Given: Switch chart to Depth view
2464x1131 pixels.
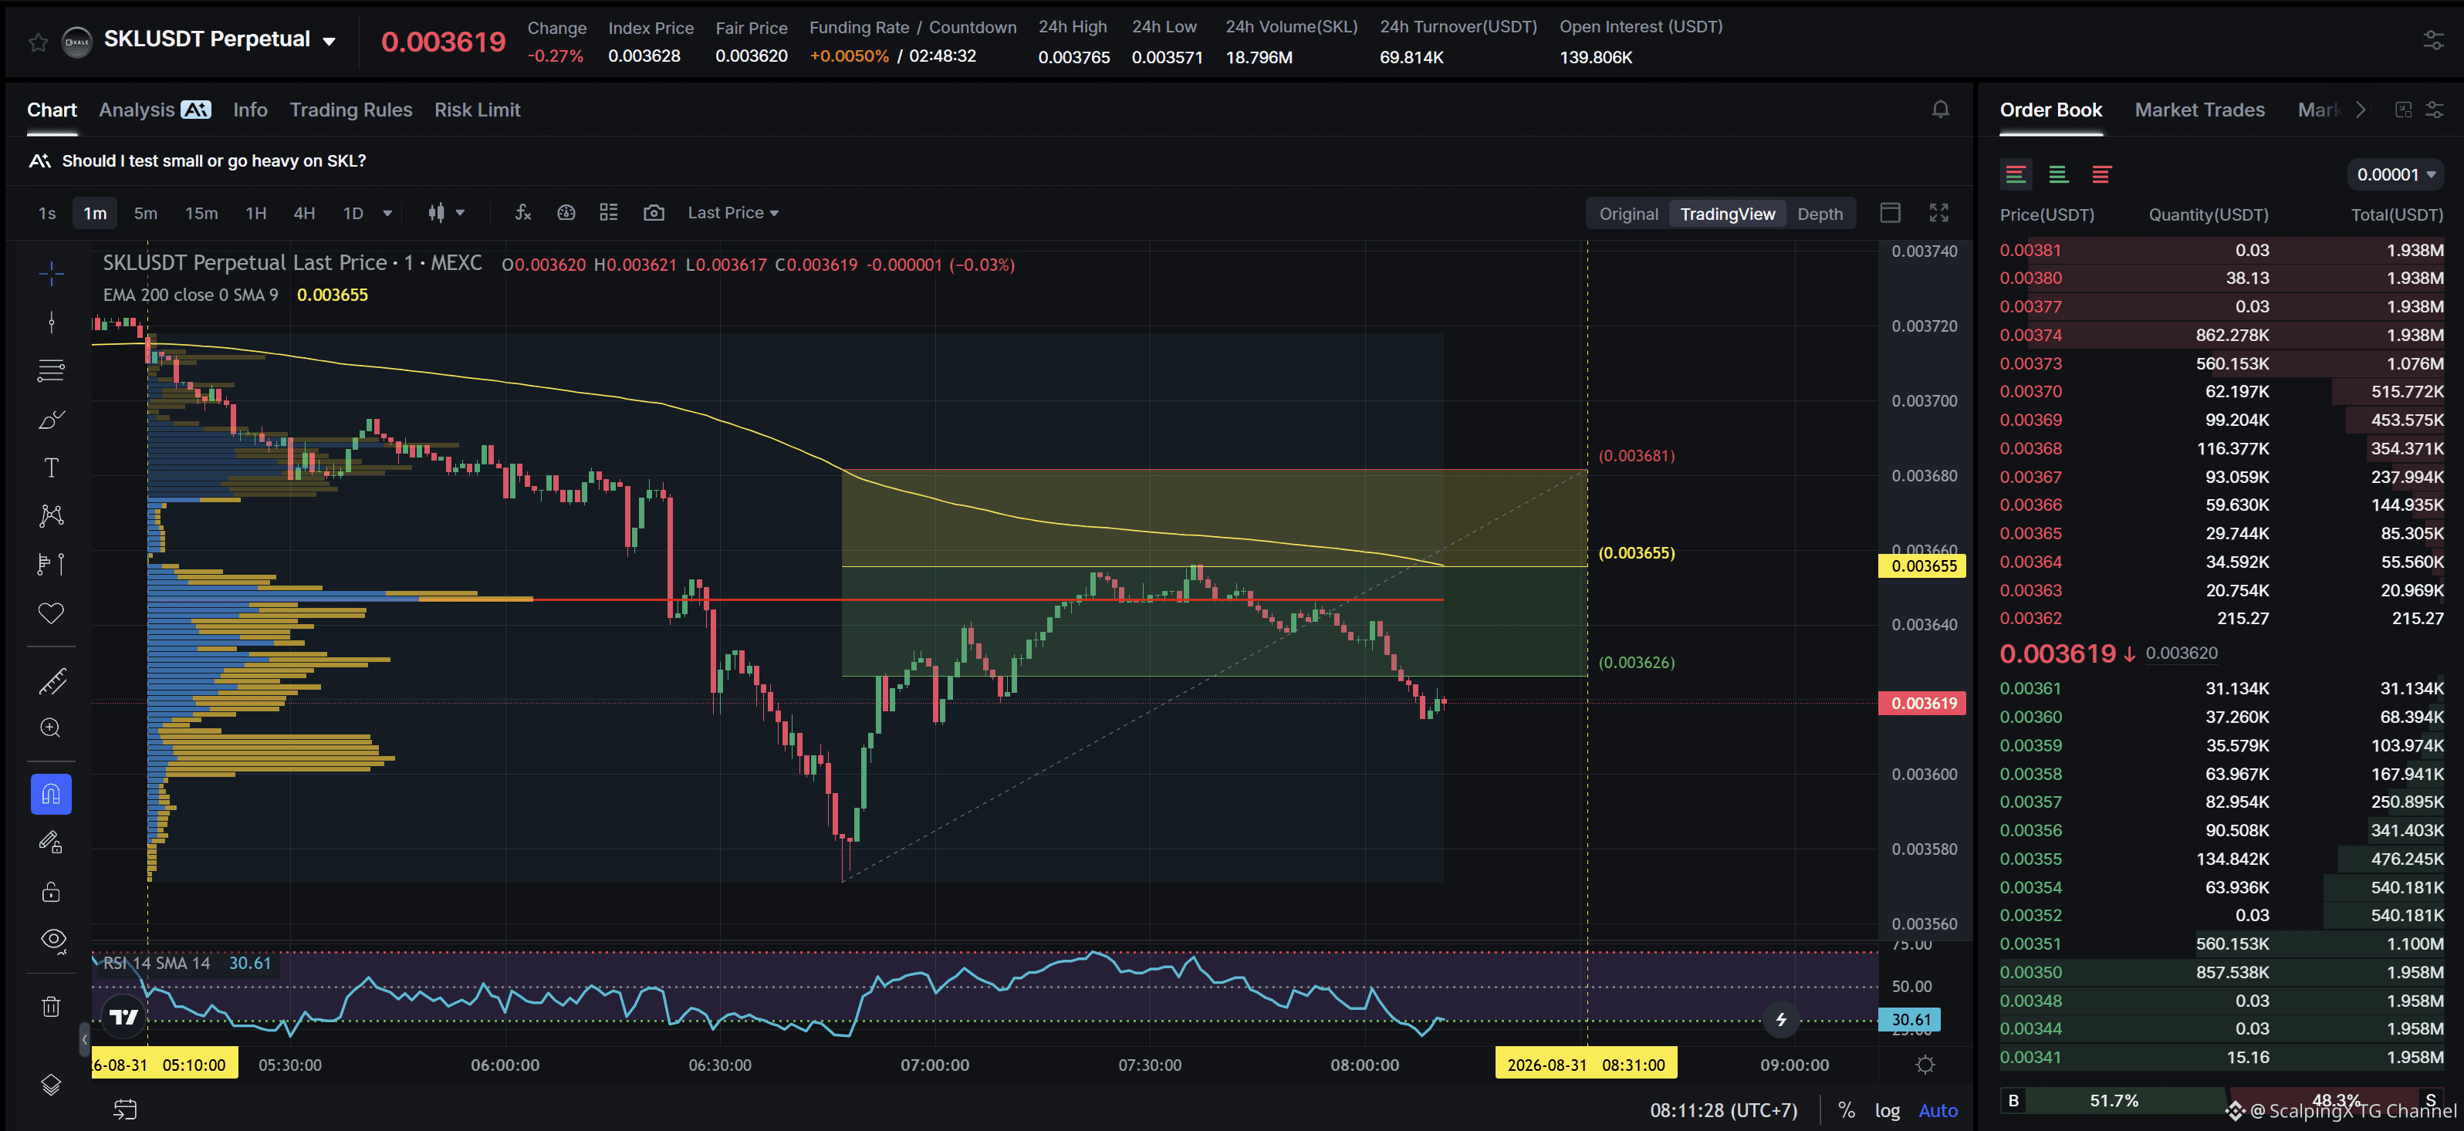Looking at the screenshot, I should tap(1820, 213).
